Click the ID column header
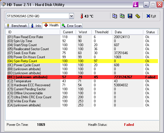 [33, 32]
